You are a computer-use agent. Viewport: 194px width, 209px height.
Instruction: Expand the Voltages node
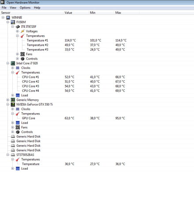pos(17,31)
